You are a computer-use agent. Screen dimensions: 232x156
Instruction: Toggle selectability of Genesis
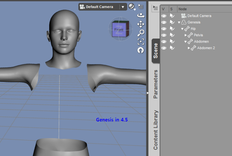[x=172, y=22]
